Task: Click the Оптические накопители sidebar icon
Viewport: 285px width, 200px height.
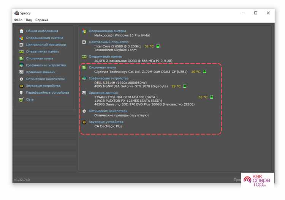Action: 21,79
